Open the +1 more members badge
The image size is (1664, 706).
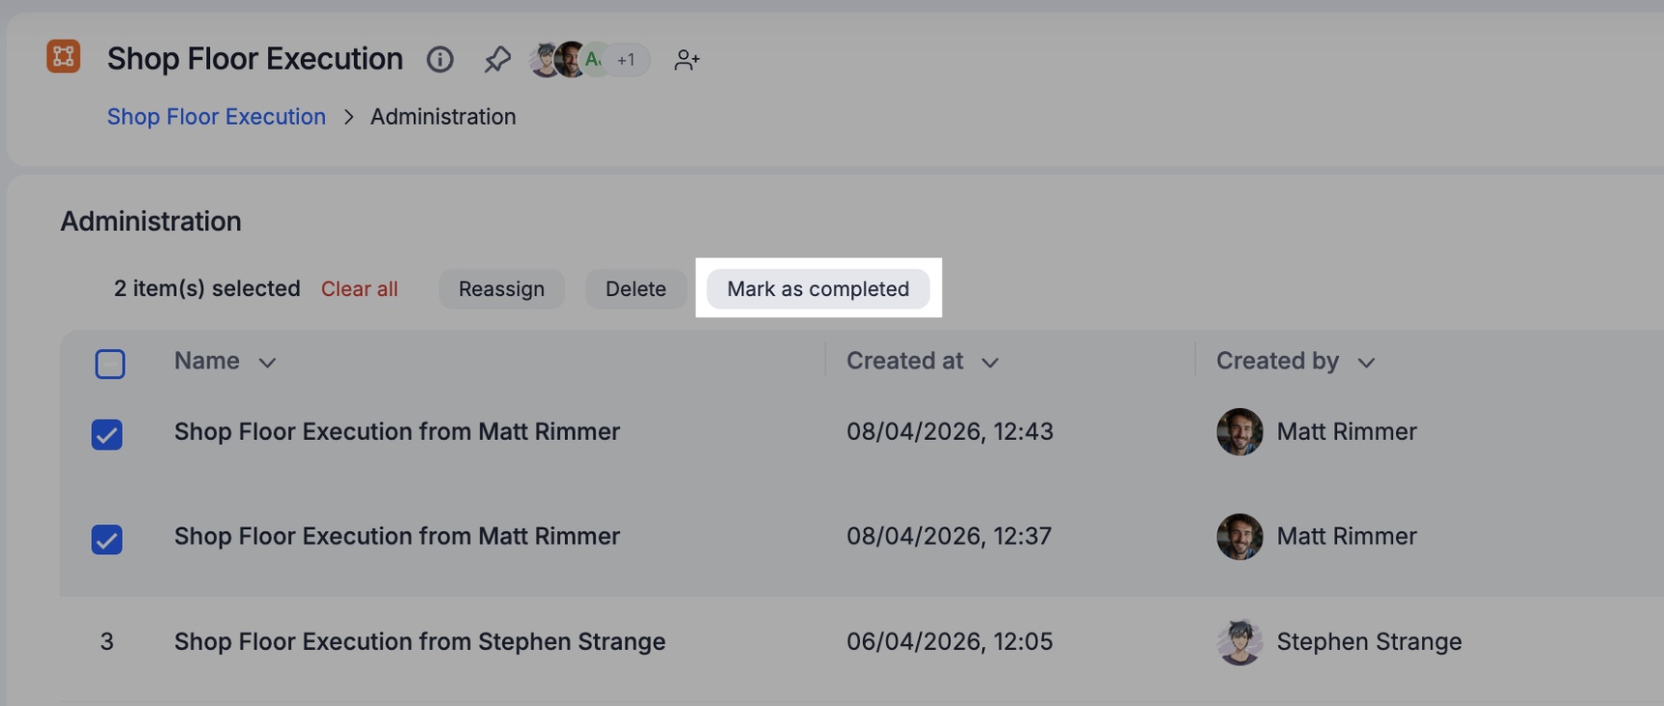pyautogui.click(x=627, y=60)
